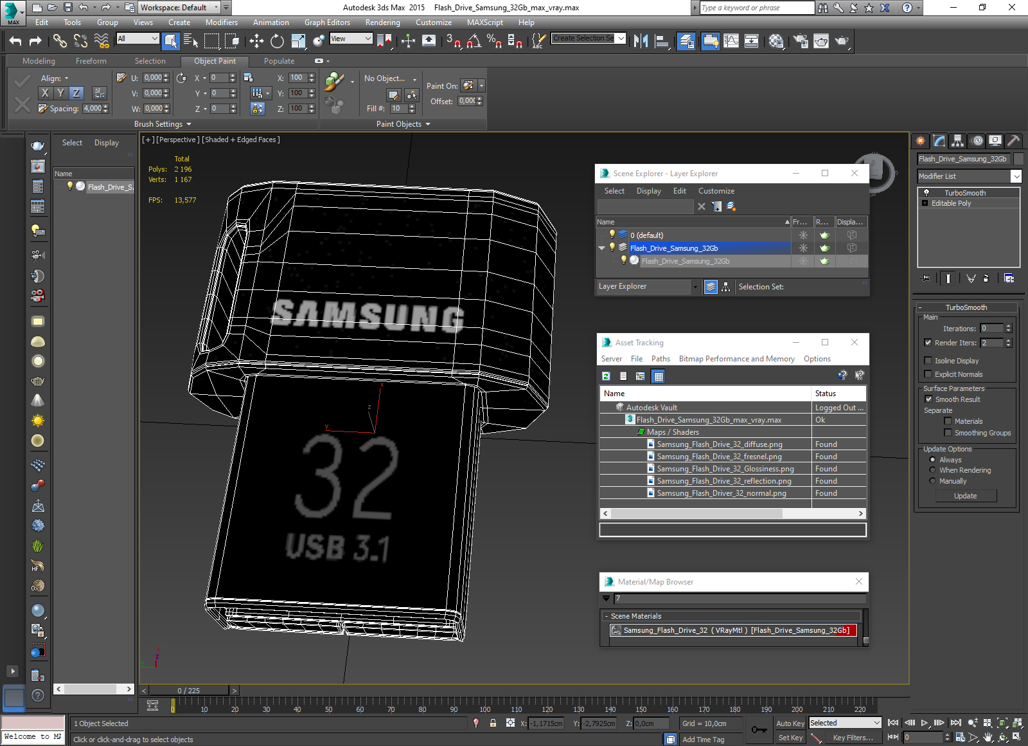Expand the Editable Poly modifier entry
This screenshot has width=1028, height=746.
(925, 203)
